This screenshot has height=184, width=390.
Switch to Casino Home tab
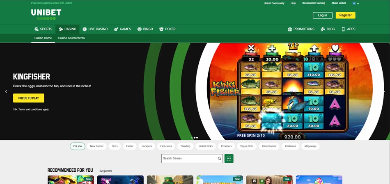43,38
